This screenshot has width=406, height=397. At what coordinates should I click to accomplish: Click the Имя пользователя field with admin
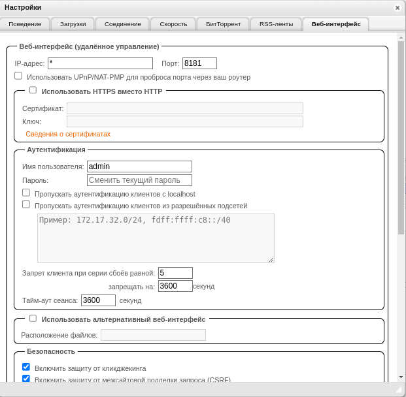(x=139, y=167)
